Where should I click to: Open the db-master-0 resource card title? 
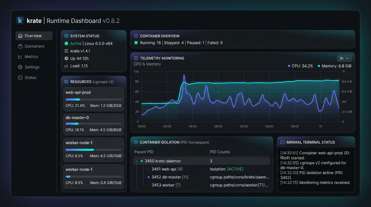77,118
